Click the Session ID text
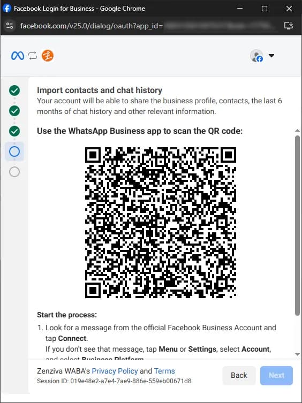 coord(114,381)
